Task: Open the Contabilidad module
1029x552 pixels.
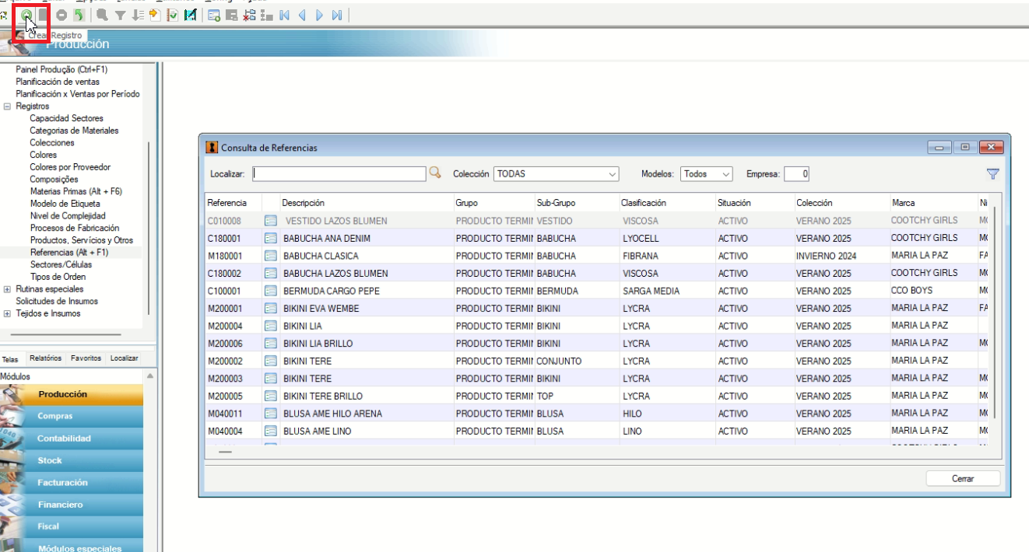Action: pyautogui.click(x=72, y=438)
